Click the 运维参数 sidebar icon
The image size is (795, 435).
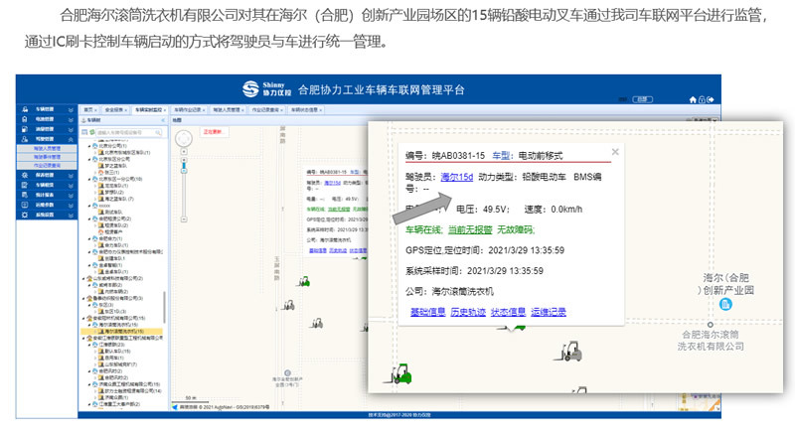click(x=25, y=205)
